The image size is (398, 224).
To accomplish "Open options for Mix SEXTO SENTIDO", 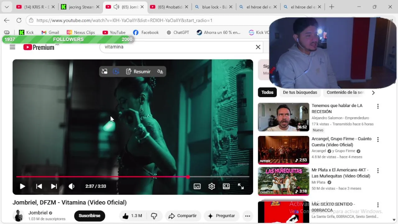I will (378, 205).
